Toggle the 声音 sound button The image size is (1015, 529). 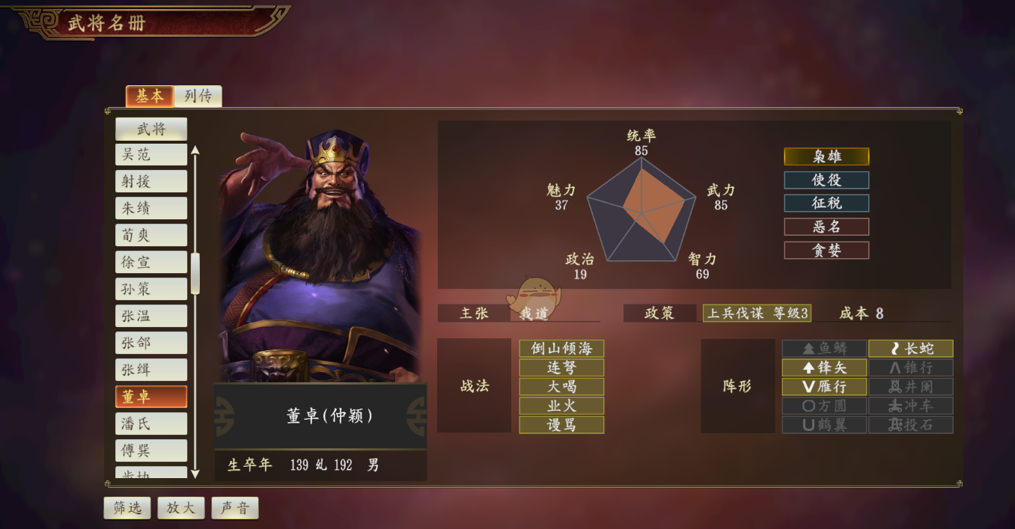(x=235, y=508)
